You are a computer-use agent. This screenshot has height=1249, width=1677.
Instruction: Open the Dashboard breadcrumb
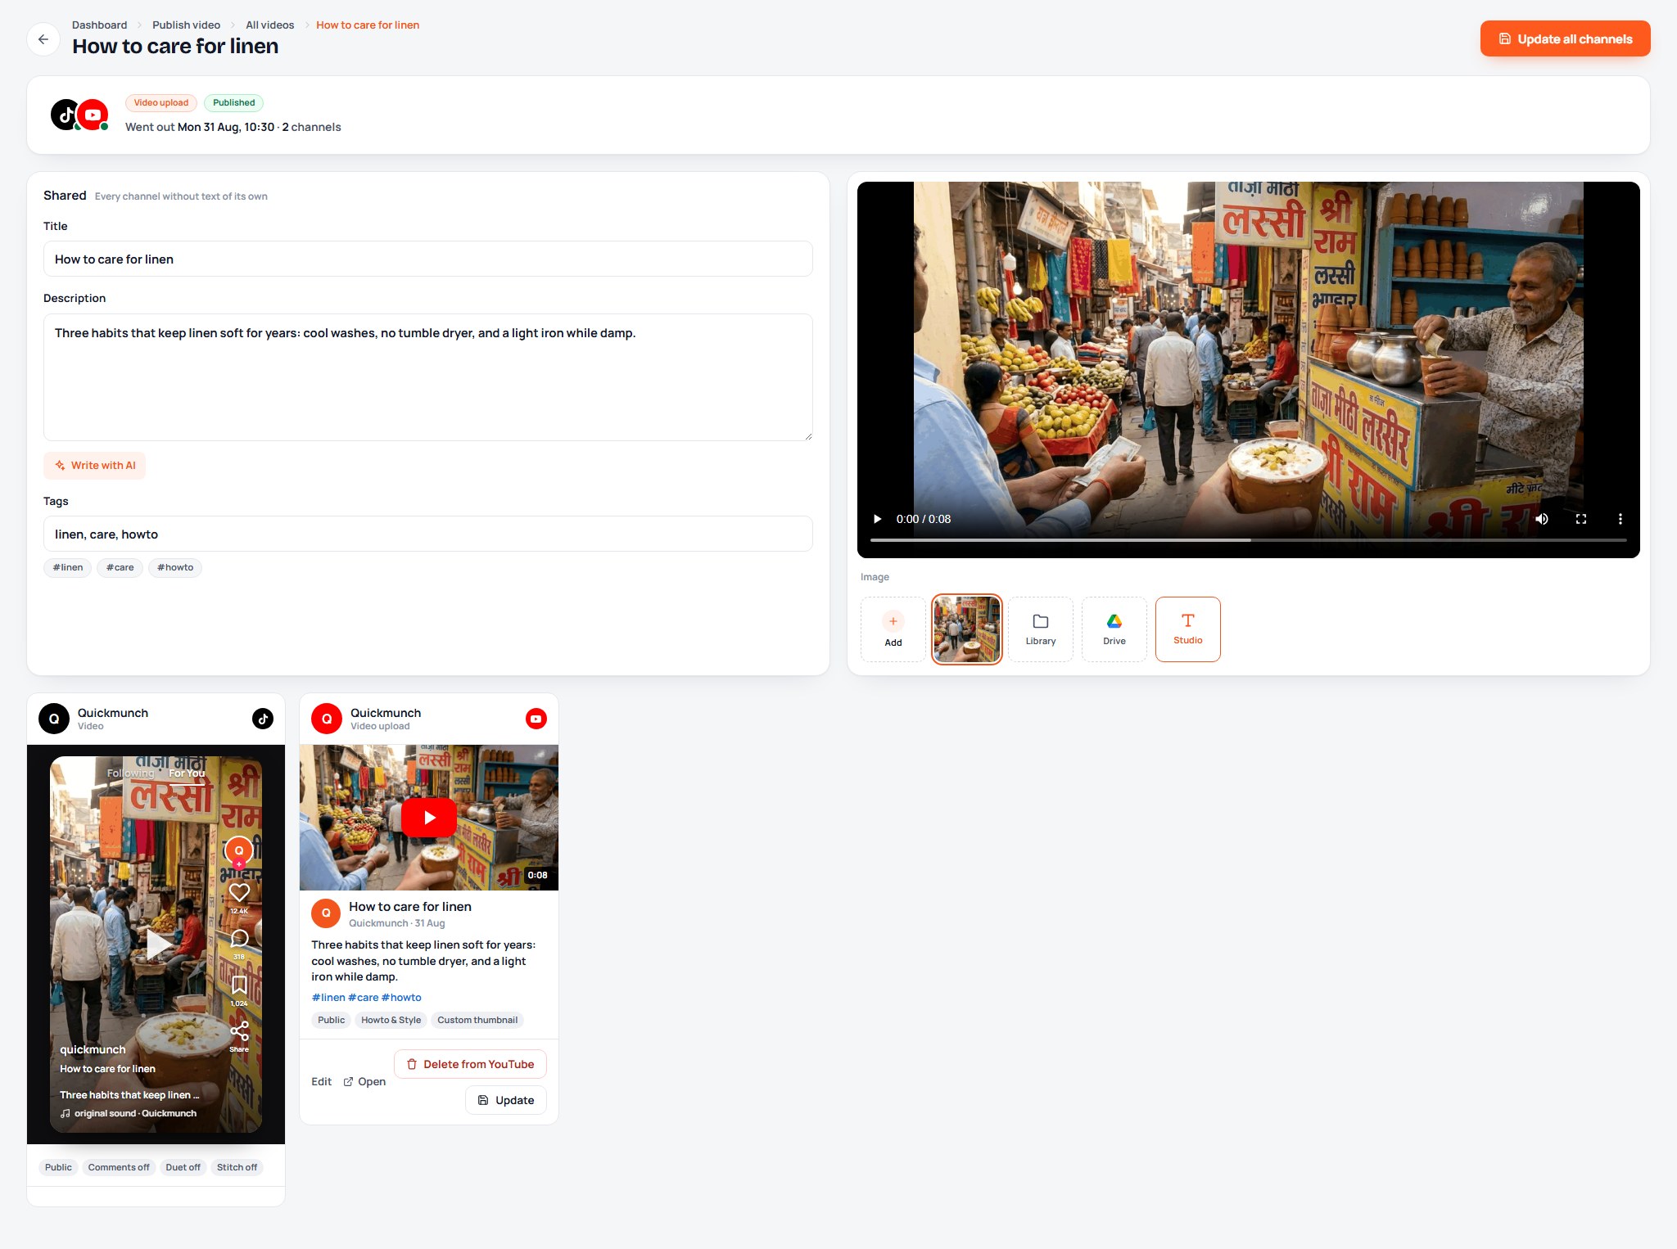point(99,25)
